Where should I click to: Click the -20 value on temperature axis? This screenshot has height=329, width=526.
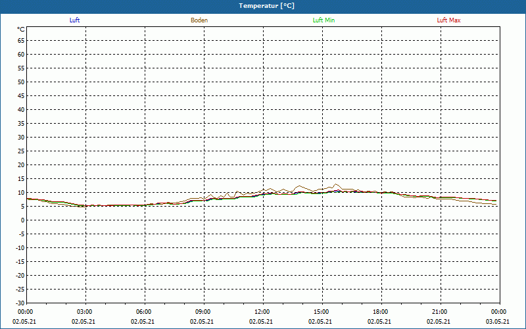[x=20, y=276]
